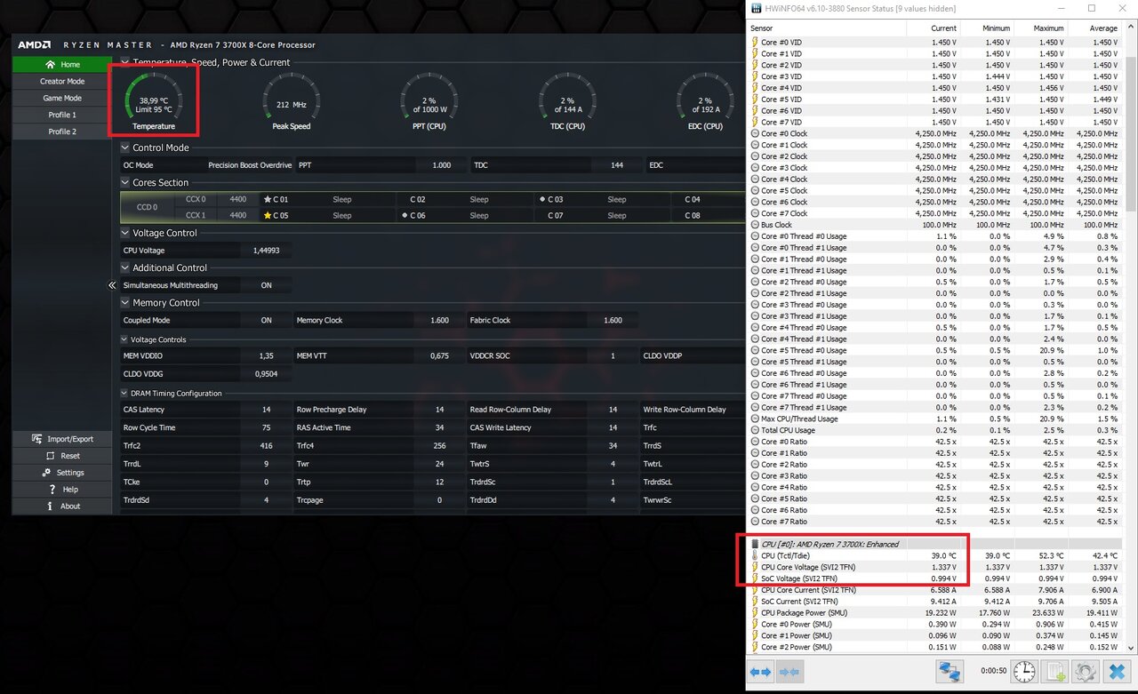Click the Peak Speed gauge dial
Viewport: 1138px width, 694px height.
point(292,101)
